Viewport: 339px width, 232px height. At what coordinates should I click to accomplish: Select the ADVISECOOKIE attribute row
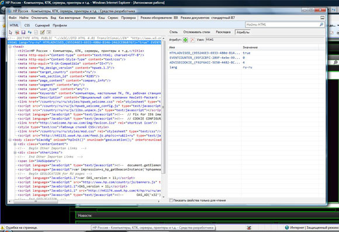[247, 62]
